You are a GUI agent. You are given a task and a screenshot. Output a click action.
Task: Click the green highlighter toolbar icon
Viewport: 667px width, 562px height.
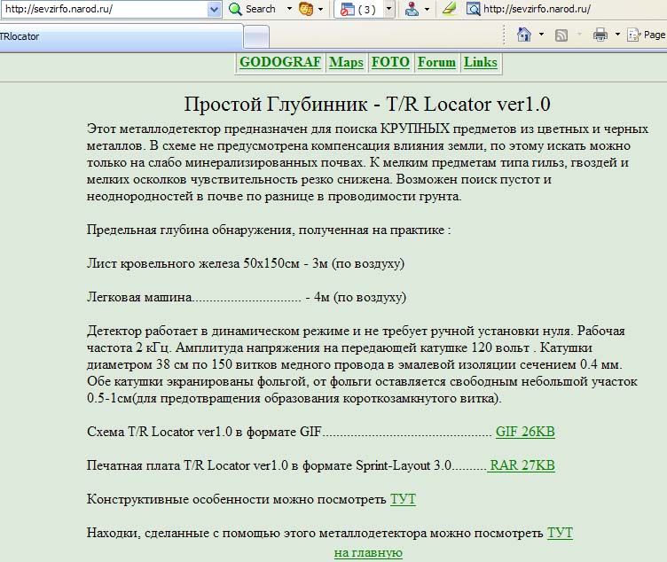(449, 9)
